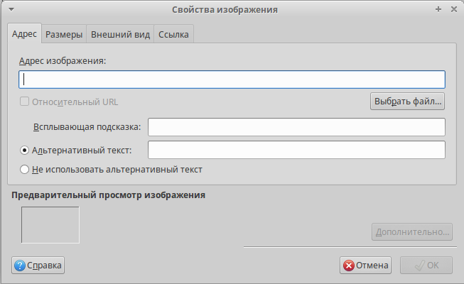Viewport: 464px width, 284px height.
Task: Click the Всплывающая подсказка text field
Action: 296,127
